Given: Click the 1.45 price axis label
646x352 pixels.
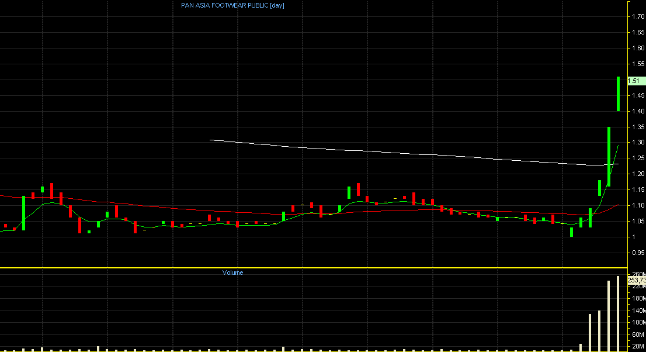Looking at the screenshot, I should 638,95.
